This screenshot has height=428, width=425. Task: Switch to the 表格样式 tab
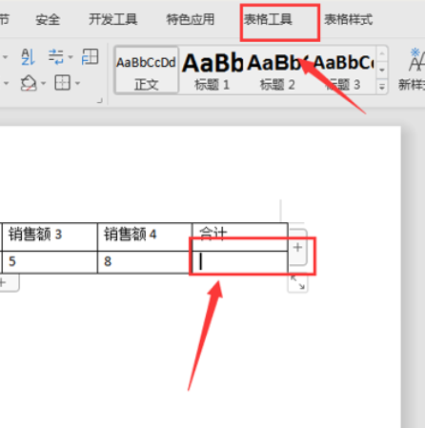(349, 20)
